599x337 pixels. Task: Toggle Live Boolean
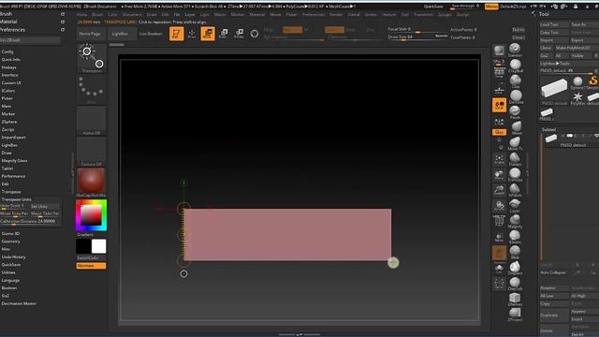(x=151, y=34)
